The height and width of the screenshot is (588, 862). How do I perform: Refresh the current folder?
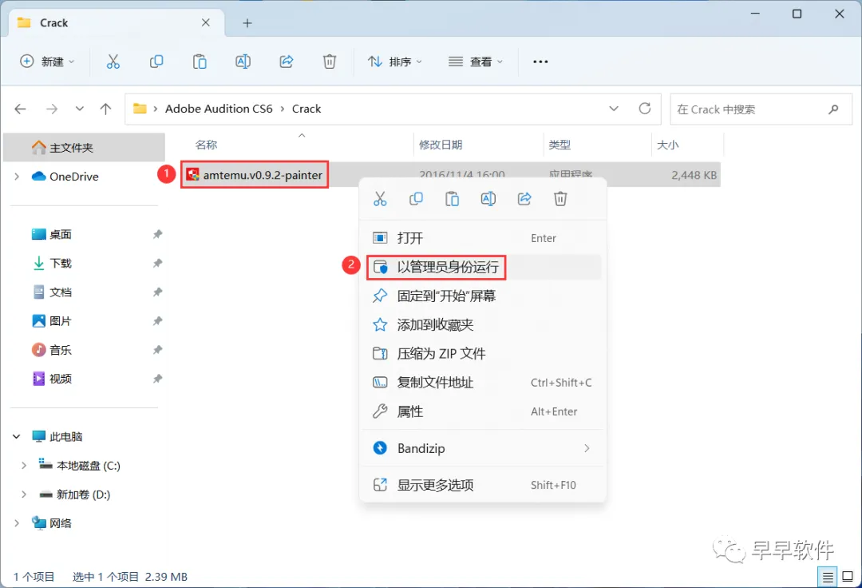[645, 109]
